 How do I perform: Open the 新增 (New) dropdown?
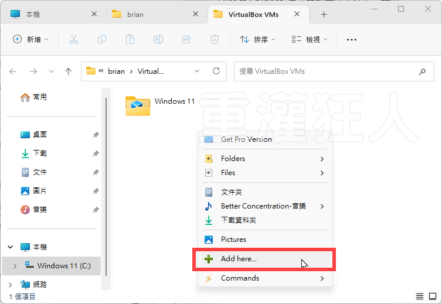pos(31,39)
